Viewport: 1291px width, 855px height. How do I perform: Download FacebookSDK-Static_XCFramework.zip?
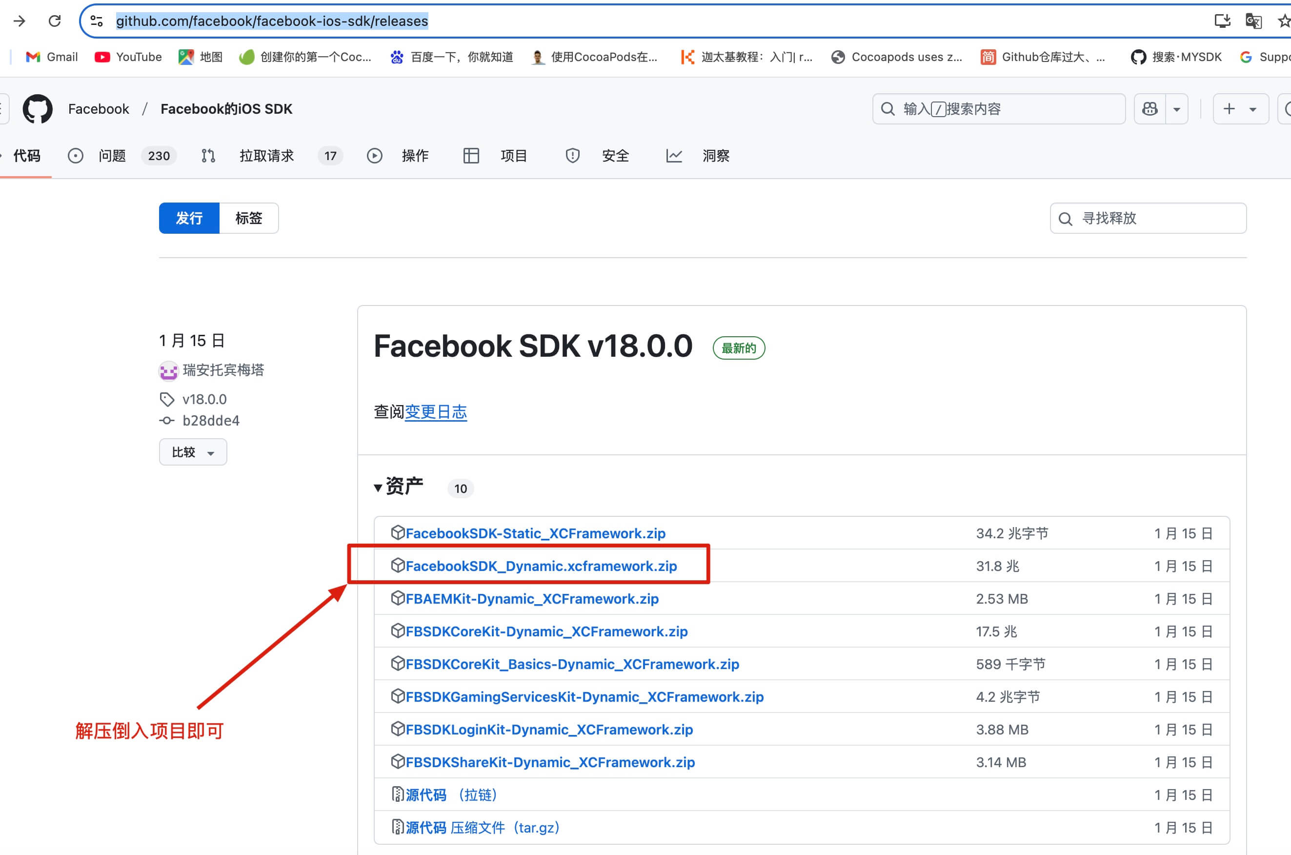click(535, 533)
